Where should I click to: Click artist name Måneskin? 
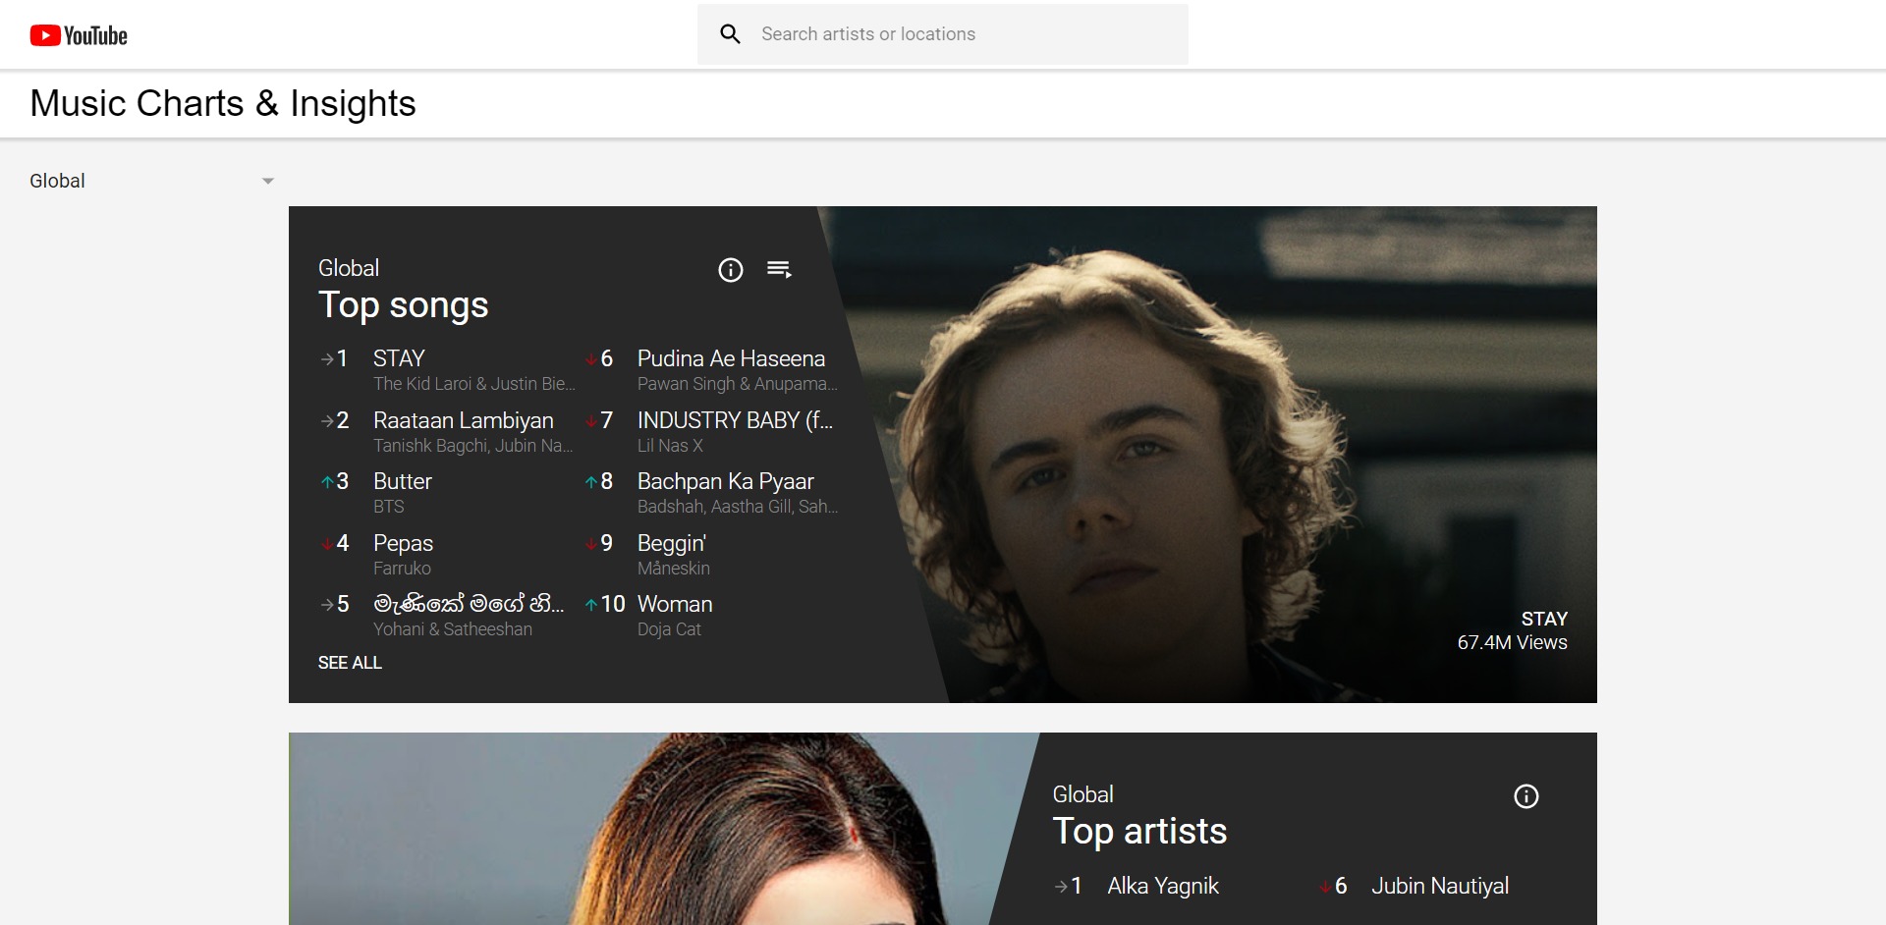(x=673, y=569)
